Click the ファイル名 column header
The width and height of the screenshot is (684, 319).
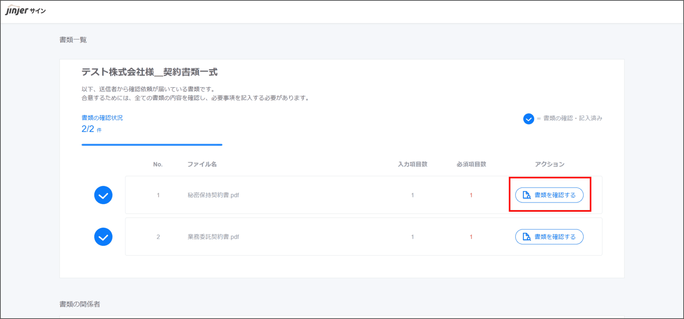[202, 164]
